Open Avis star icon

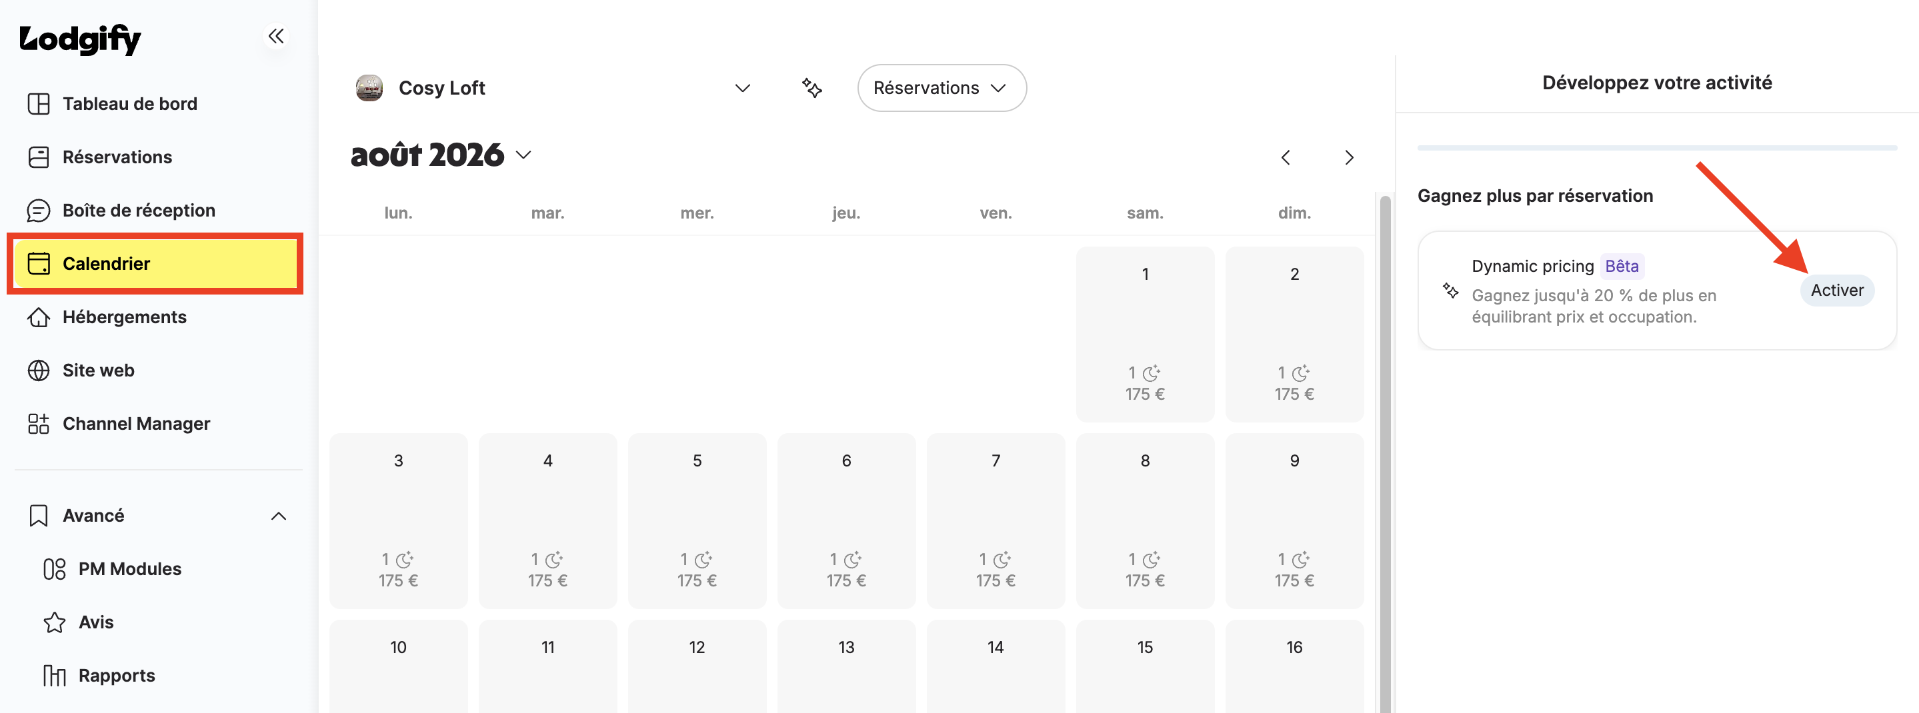tap(55, 622)
